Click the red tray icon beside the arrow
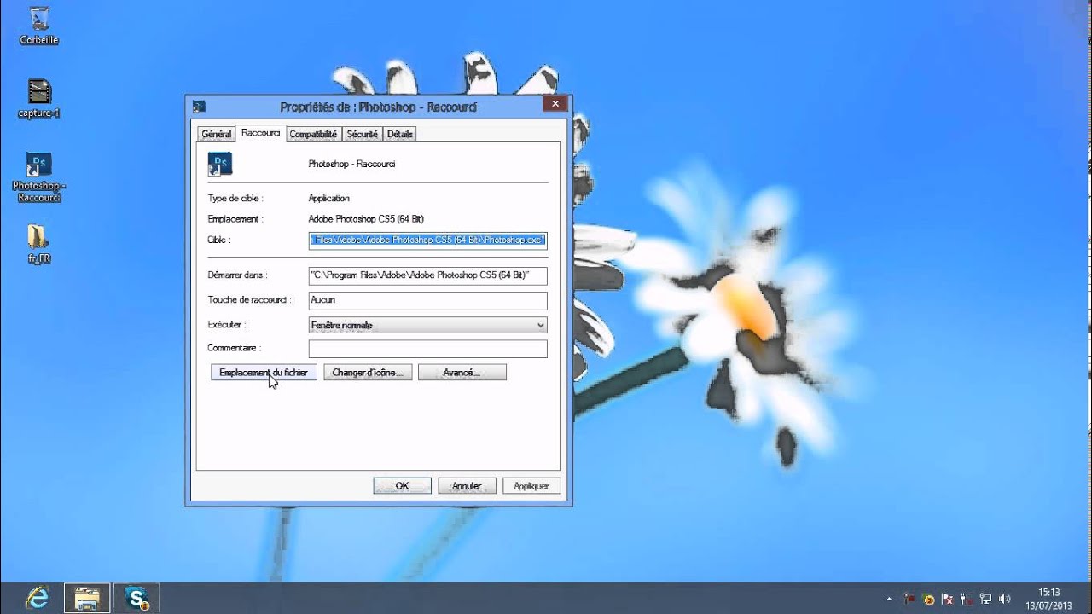 tap(909, 599)
